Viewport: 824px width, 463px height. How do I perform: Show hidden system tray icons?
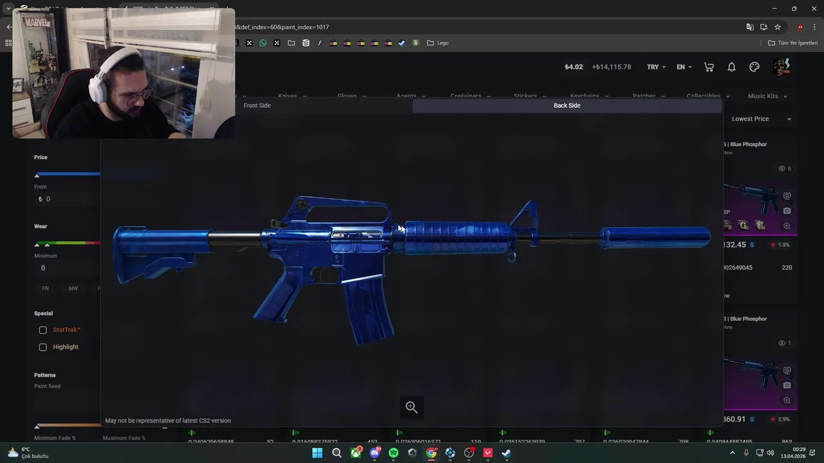[732, 453]
